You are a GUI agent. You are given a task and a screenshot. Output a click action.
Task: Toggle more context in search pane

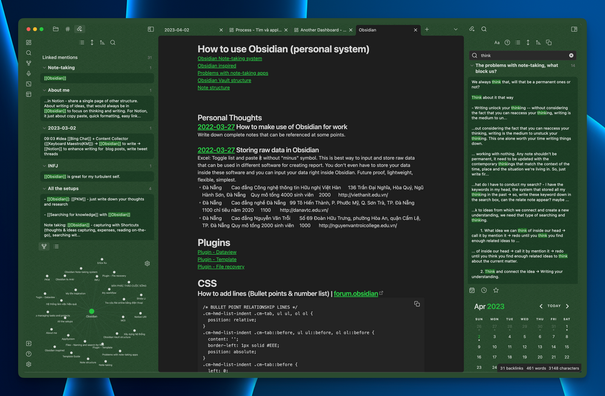[x=528, y=42]
